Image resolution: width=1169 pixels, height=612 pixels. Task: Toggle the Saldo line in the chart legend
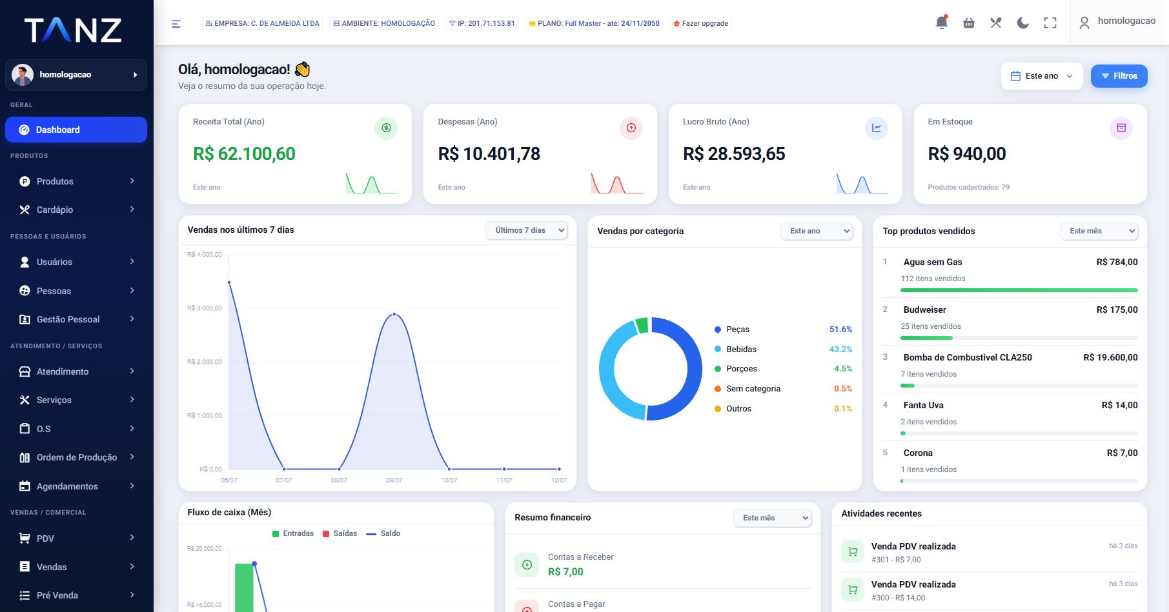(383, 533)
